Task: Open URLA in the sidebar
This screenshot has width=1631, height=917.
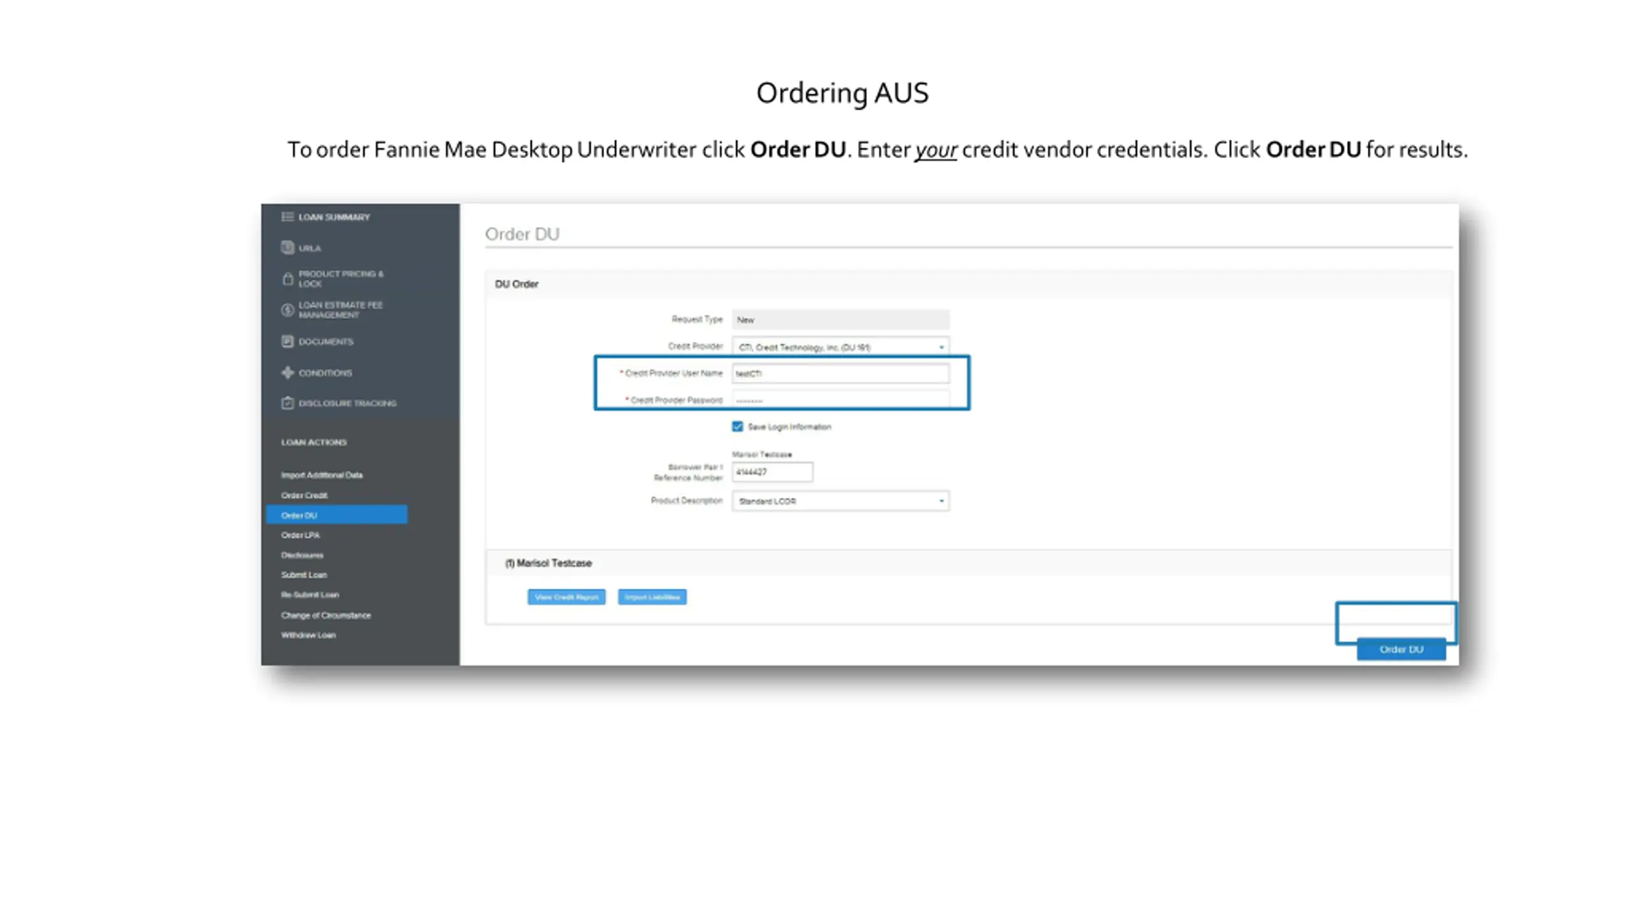Action: [310, 248]
